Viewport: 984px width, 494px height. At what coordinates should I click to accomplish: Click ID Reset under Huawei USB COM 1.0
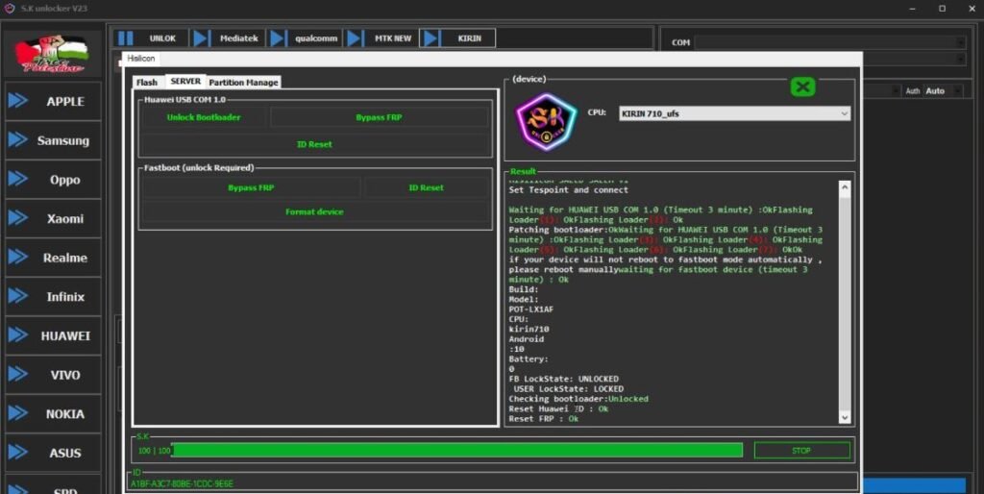(314, 144)
